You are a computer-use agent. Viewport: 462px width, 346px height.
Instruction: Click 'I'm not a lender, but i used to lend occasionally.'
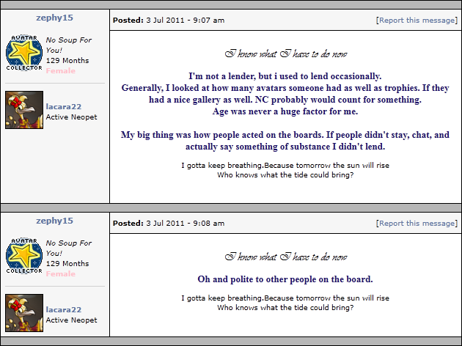tap(285, 76)
